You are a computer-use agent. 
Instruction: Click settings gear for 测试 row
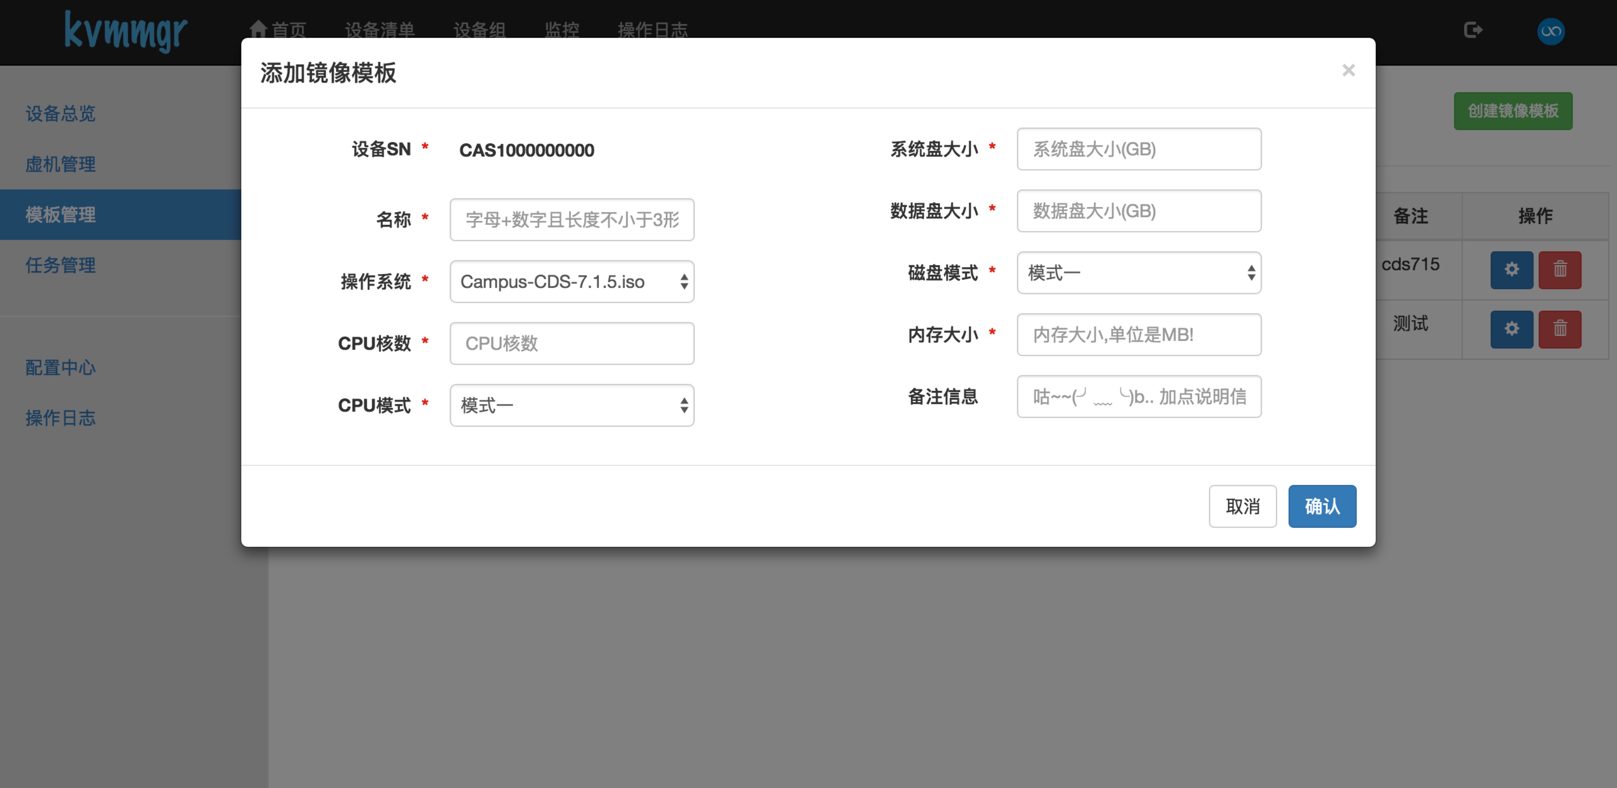point(1511,329)
